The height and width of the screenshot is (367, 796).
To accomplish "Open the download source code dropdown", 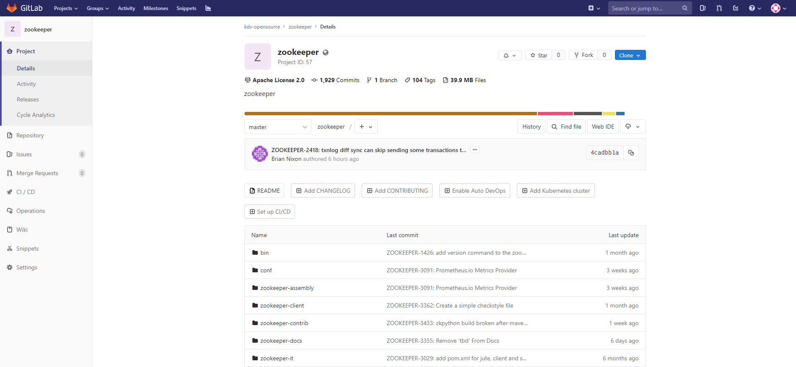I will (633, 127).
